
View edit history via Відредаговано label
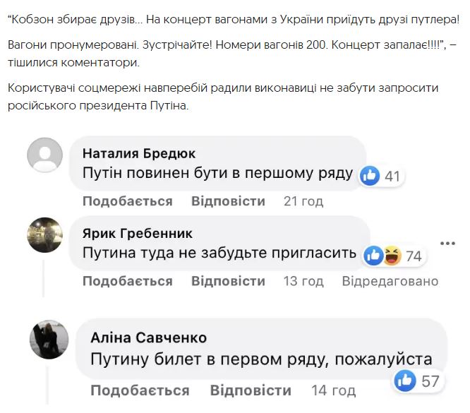point(390,281)
